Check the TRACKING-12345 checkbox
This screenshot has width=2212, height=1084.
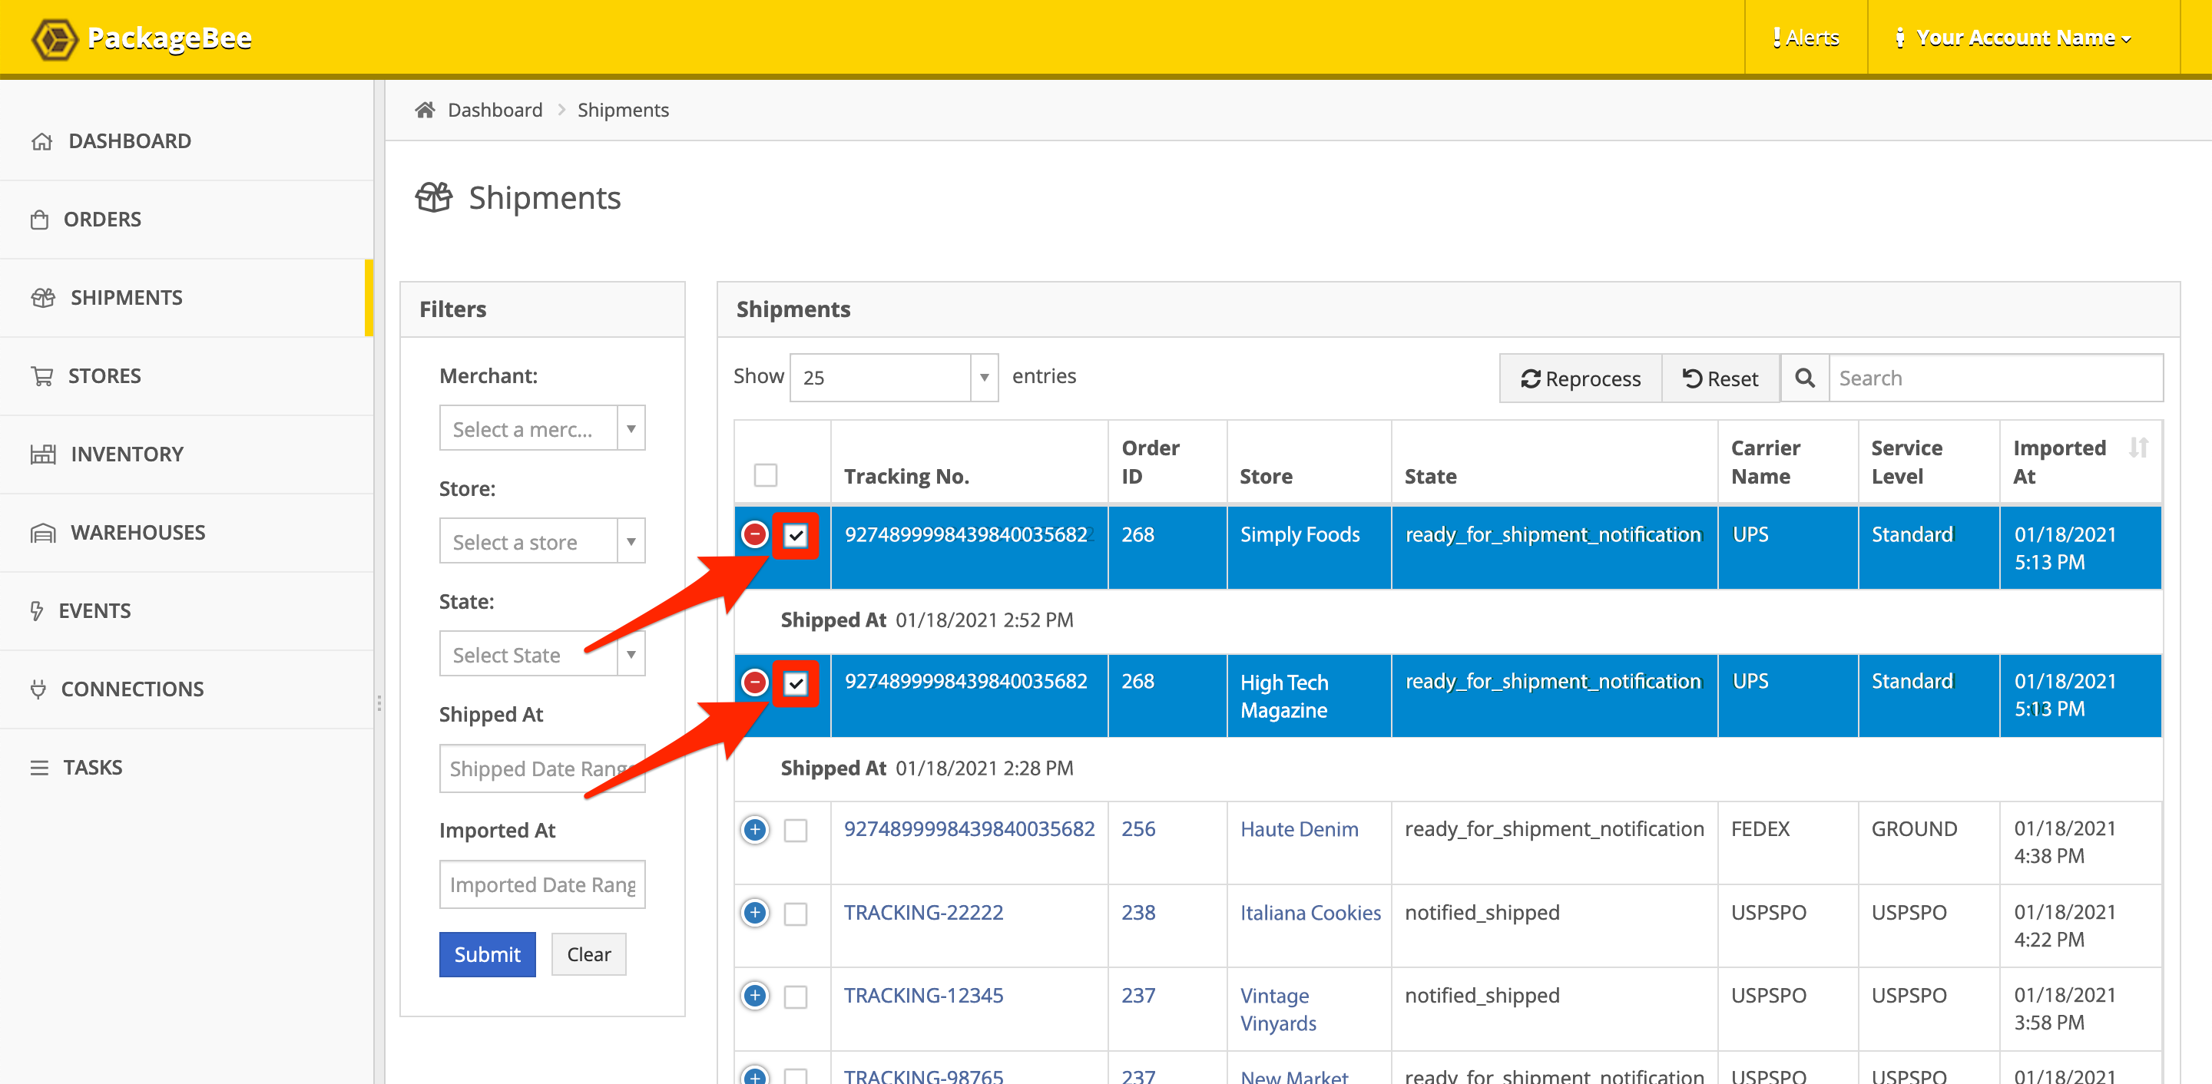(x=796, y=997)
